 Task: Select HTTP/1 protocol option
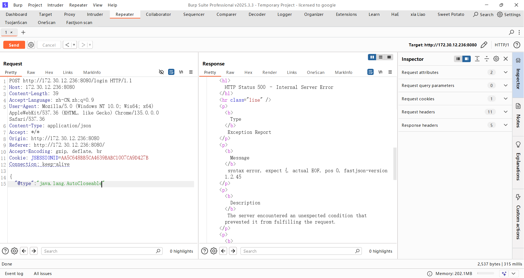point(502,45)
